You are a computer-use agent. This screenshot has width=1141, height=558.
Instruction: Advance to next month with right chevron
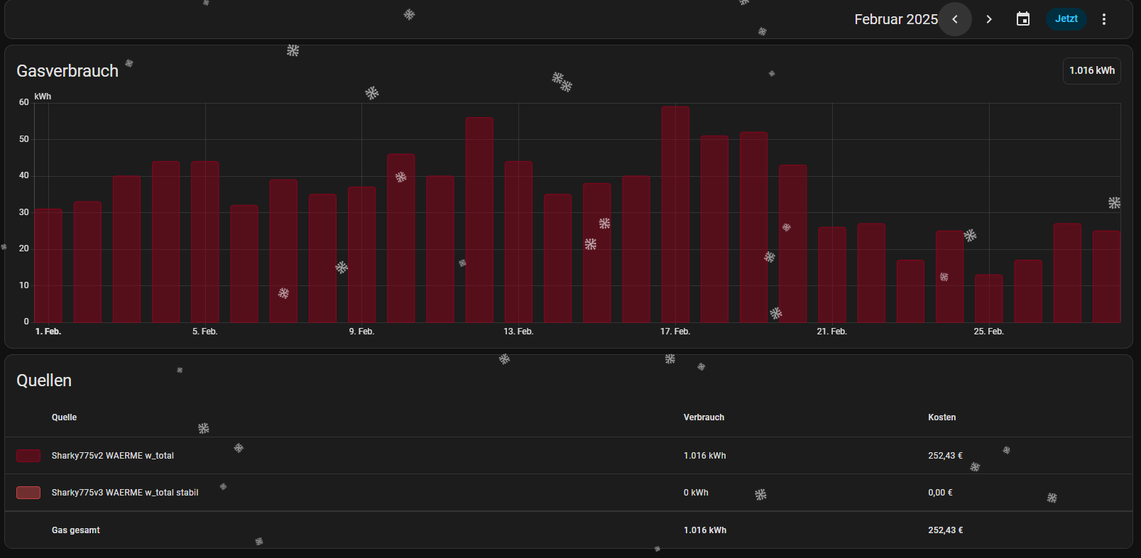point(989,19)
